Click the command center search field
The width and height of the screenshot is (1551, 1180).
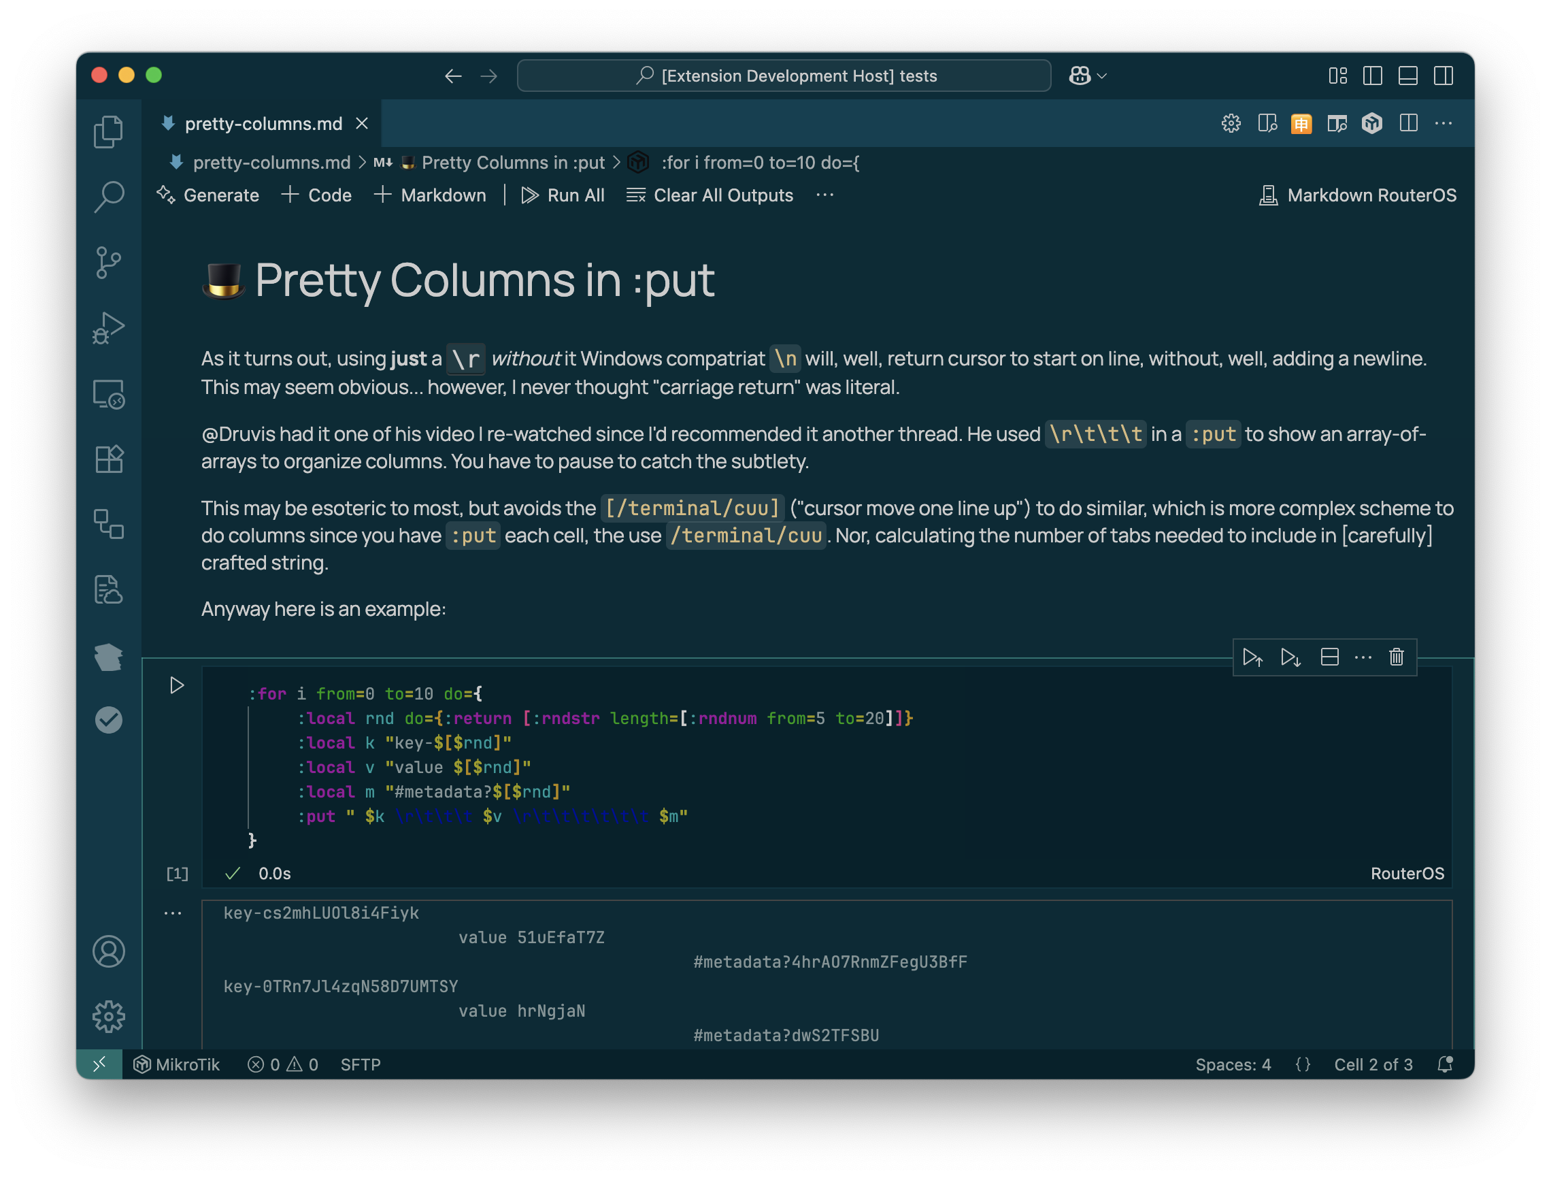click(x=784, y=76)
